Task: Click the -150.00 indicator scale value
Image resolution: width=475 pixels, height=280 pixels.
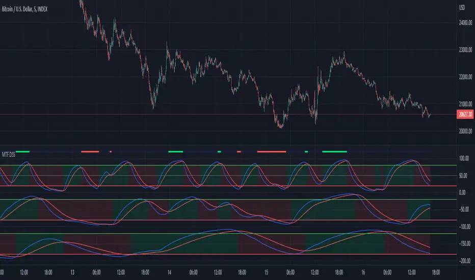Action: [465, 243]
